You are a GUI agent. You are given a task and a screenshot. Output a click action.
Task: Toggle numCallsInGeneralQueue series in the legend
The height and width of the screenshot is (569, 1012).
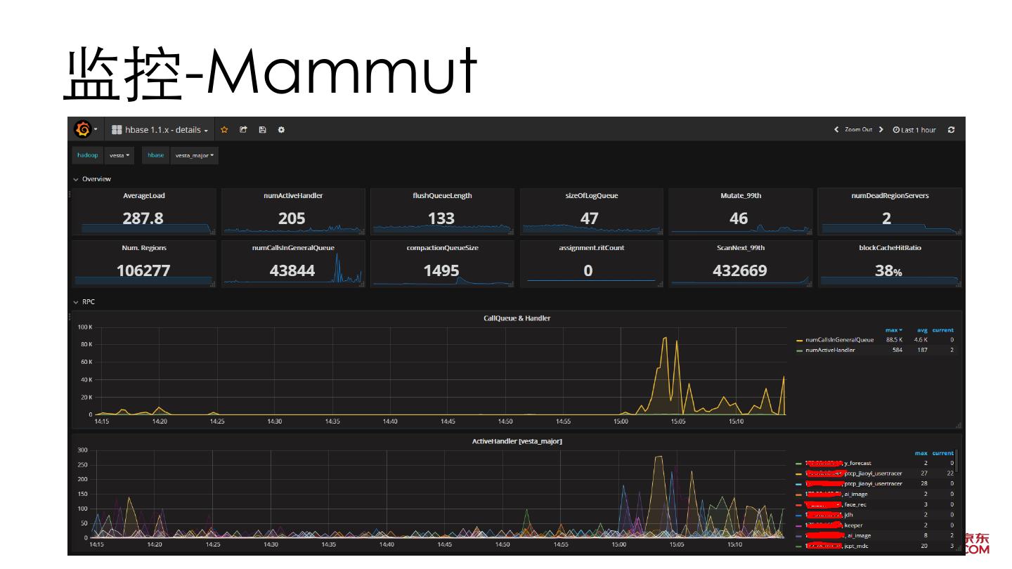(839, 340)
